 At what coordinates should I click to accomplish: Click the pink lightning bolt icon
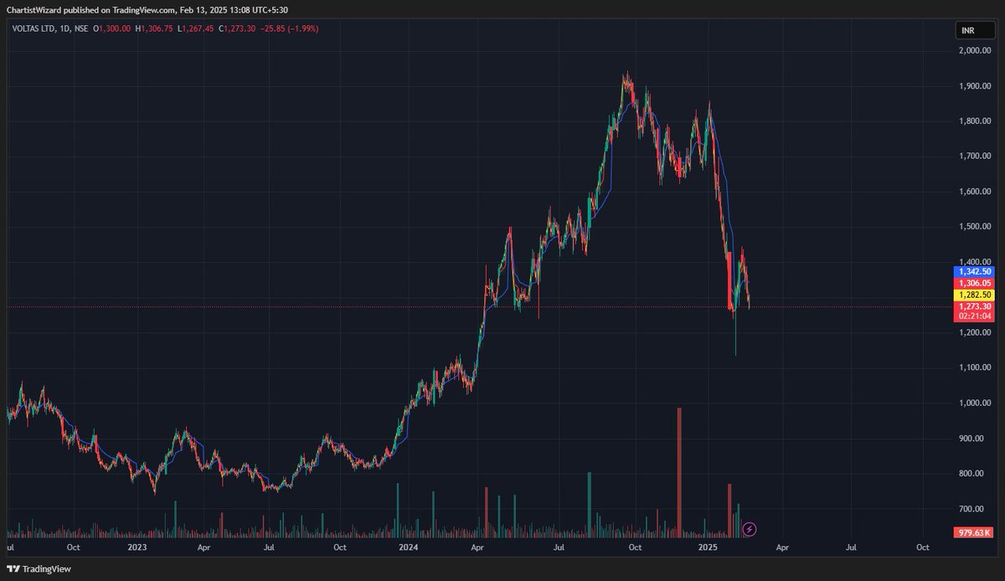(x=750, y=528)
